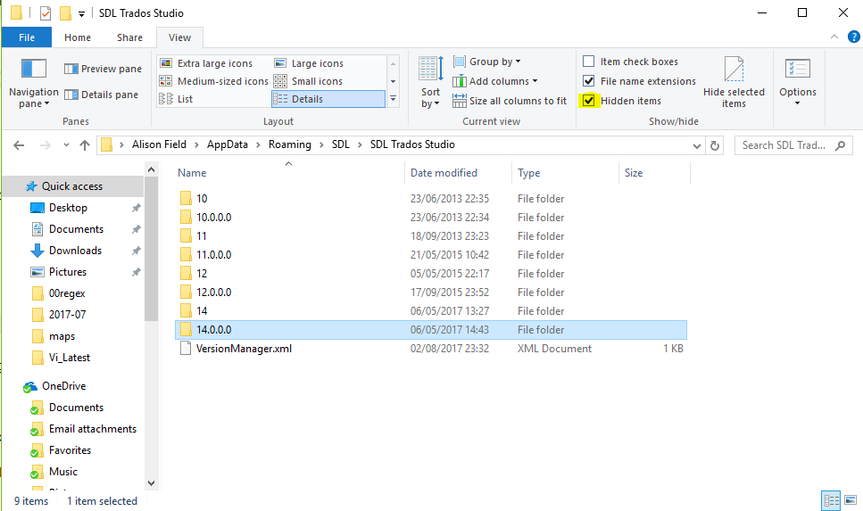Sort by the Name column header

[192, 173]
